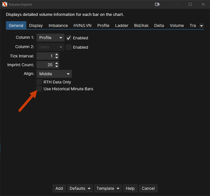Show more tabs via overflow arrow

(x=202, y=25)
